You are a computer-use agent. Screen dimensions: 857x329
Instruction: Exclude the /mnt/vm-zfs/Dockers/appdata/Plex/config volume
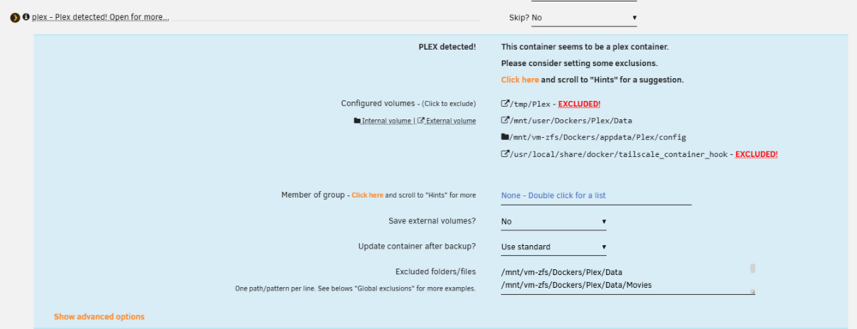pyautogui.click(x=598, y=137)
